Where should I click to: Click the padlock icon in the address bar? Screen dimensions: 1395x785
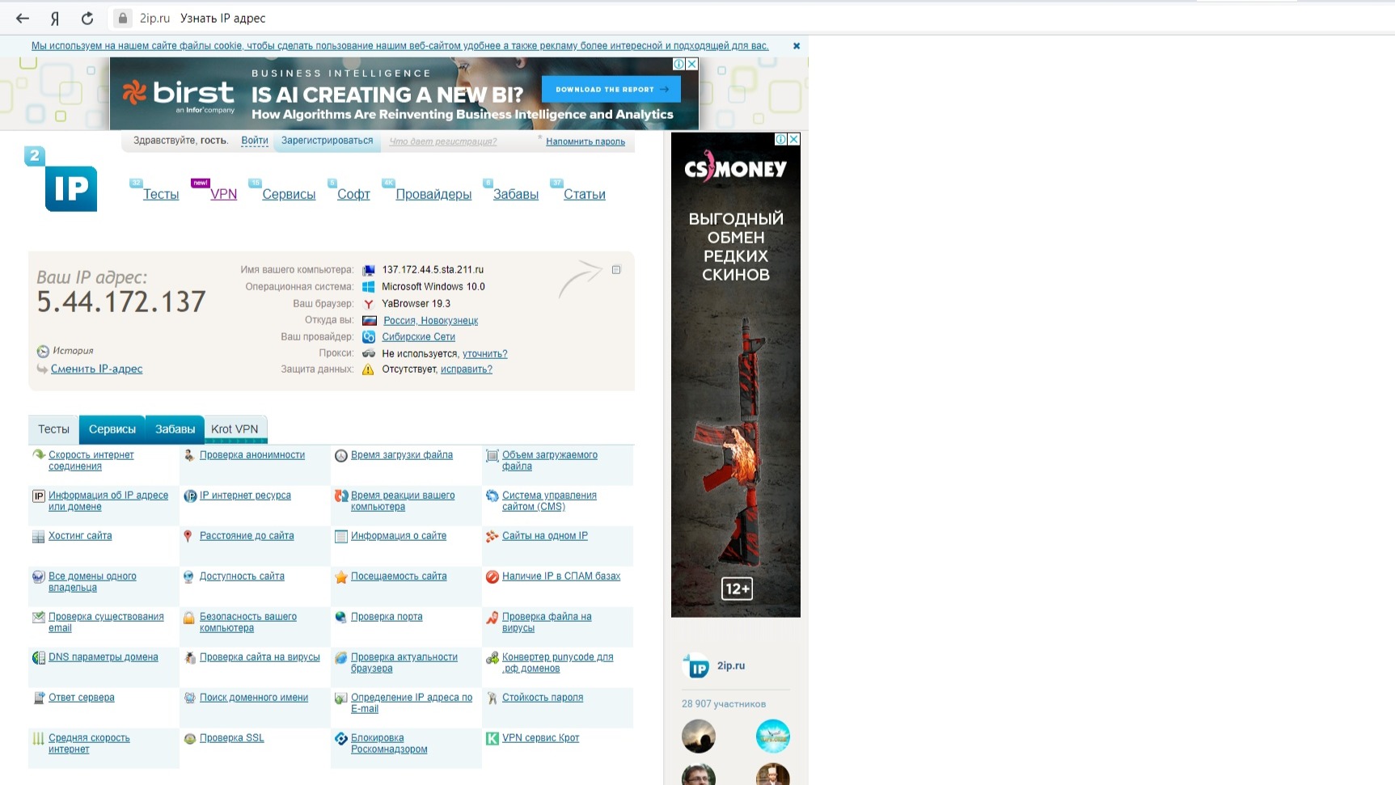(122, 18)
